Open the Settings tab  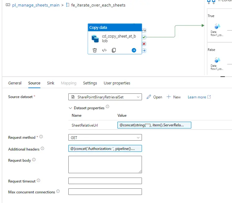90,83
